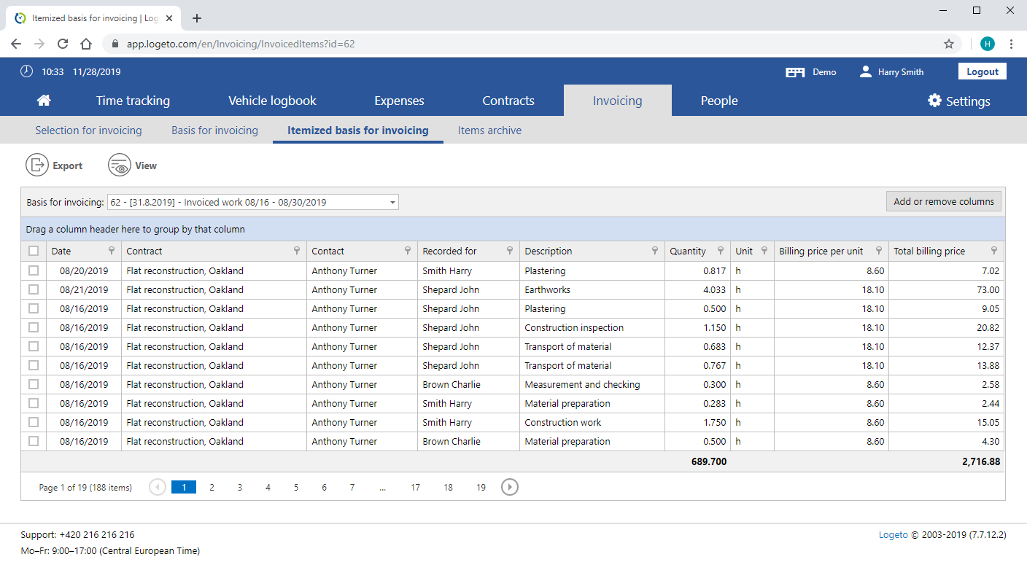The image size is (1027, 581).
Task: Open a new browser tab
Action: [x=196, y=18]
